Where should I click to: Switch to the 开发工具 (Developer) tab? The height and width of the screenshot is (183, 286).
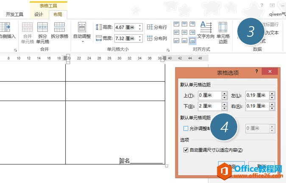click(x=14, y=14)
